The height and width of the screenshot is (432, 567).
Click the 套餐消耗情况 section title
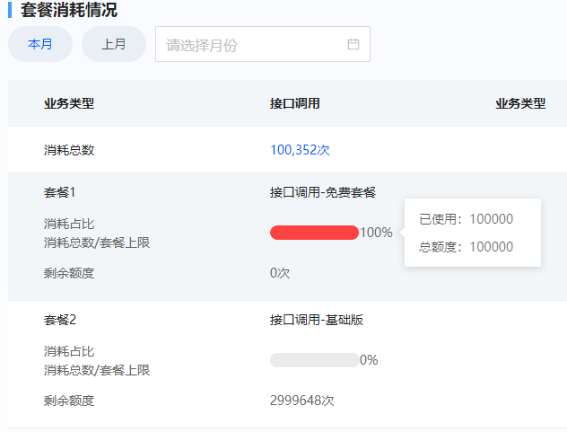[x=68, y=11]
